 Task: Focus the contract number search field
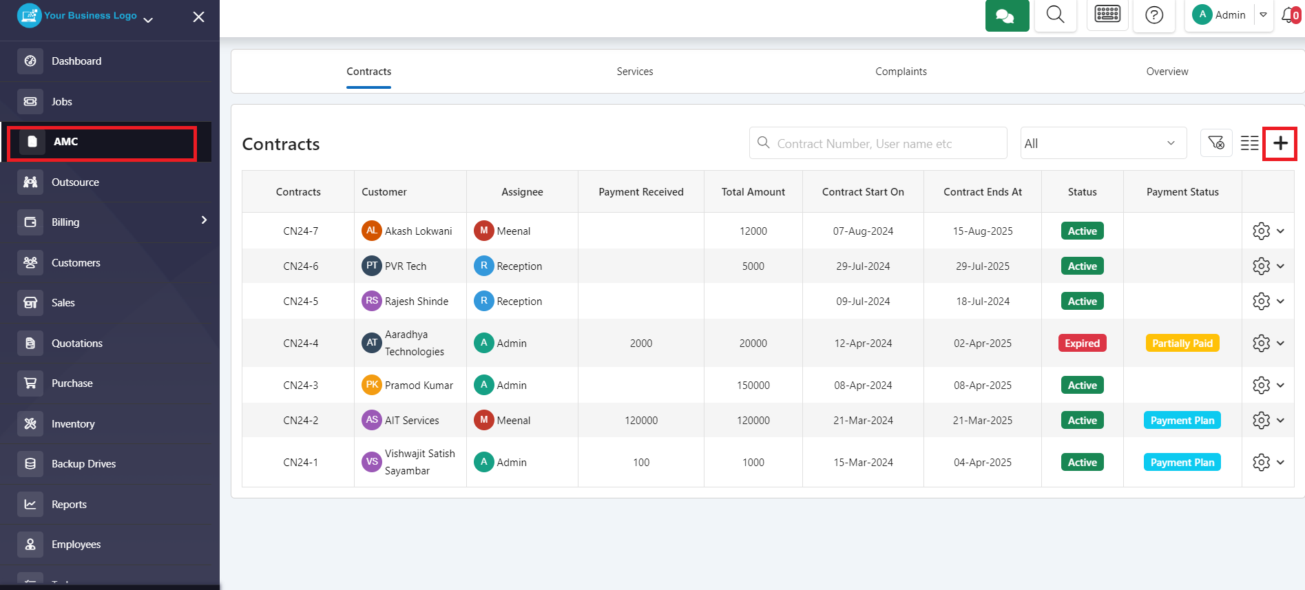(878, 143)
